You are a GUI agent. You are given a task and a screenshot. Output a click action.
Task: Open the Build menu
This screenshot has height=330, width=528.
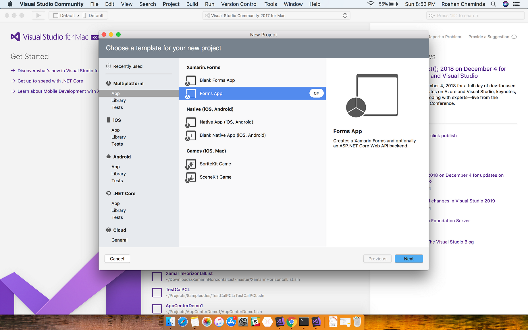(x=192, y=4)
